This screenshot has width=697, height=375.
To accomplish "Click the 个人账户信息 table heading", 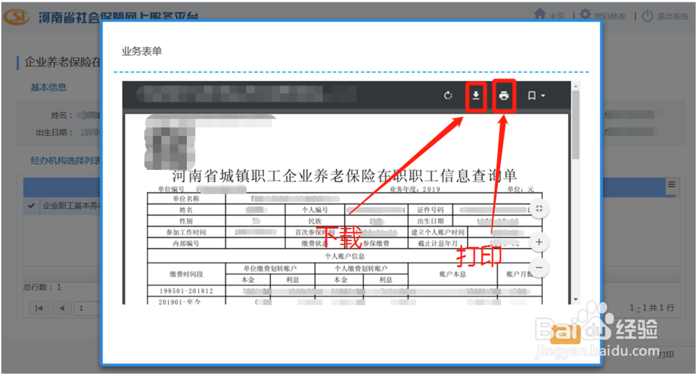I will (x=344, y=257).
